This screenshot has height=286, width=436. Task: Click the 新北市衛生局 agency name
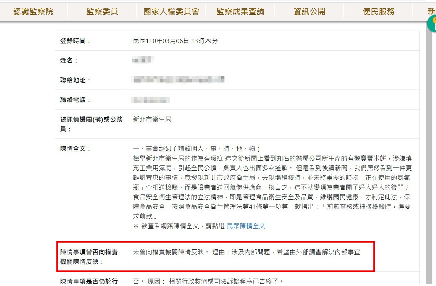coord(152,119)
